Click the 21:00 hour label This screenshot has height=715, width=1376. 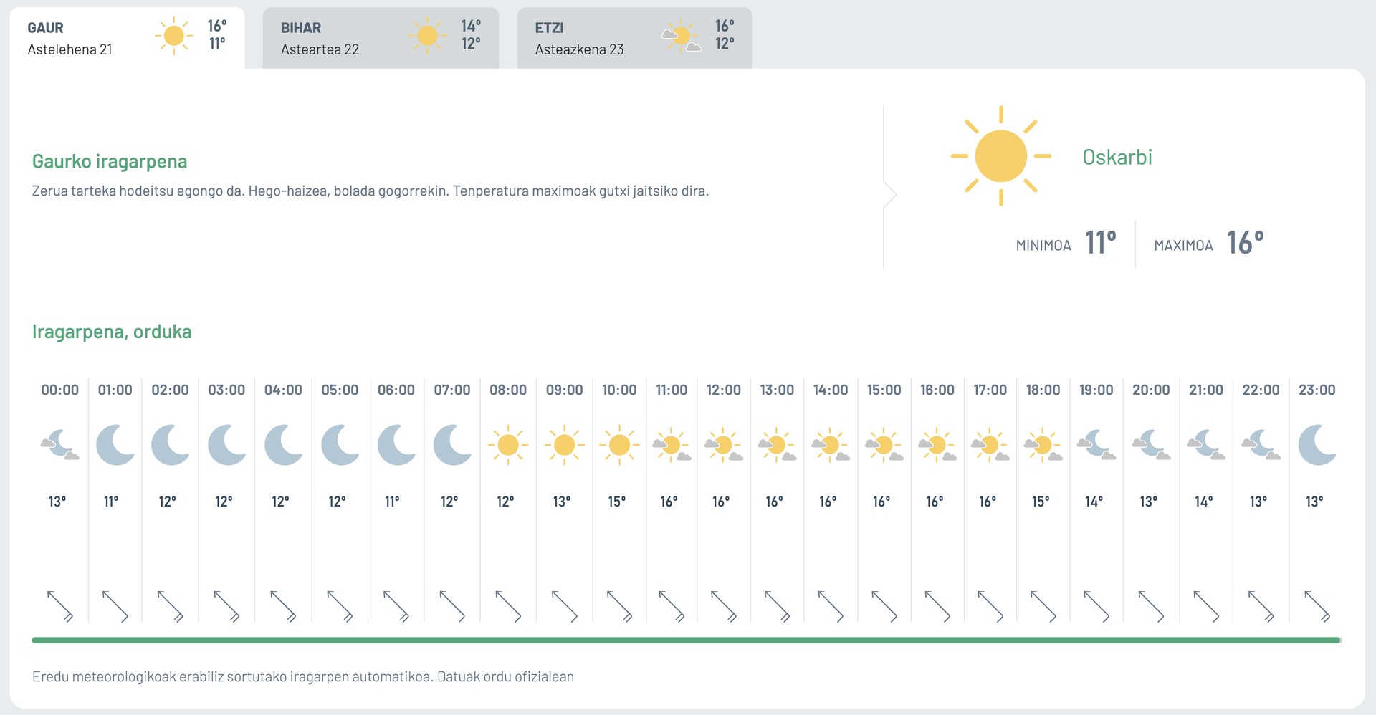[x=1206, y=390]
